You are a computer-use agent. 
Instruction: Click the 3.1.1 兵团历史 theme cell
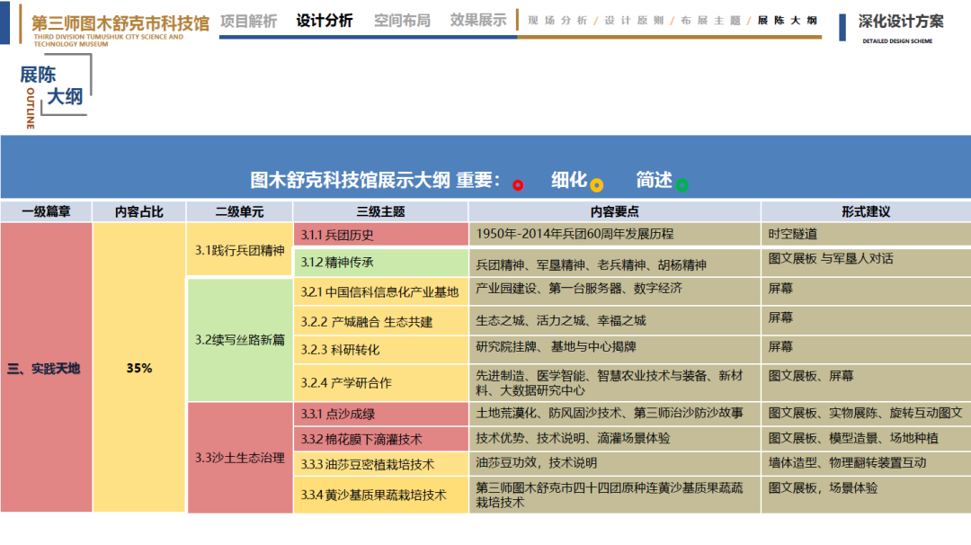381,235
